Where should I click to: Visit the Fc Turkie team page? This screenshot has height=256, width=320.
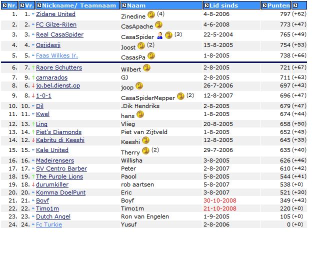pyautogui.click(x=49, y=224)
